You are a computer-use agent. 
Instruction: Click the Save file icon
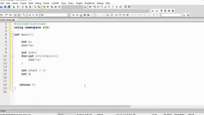[5, 7]
